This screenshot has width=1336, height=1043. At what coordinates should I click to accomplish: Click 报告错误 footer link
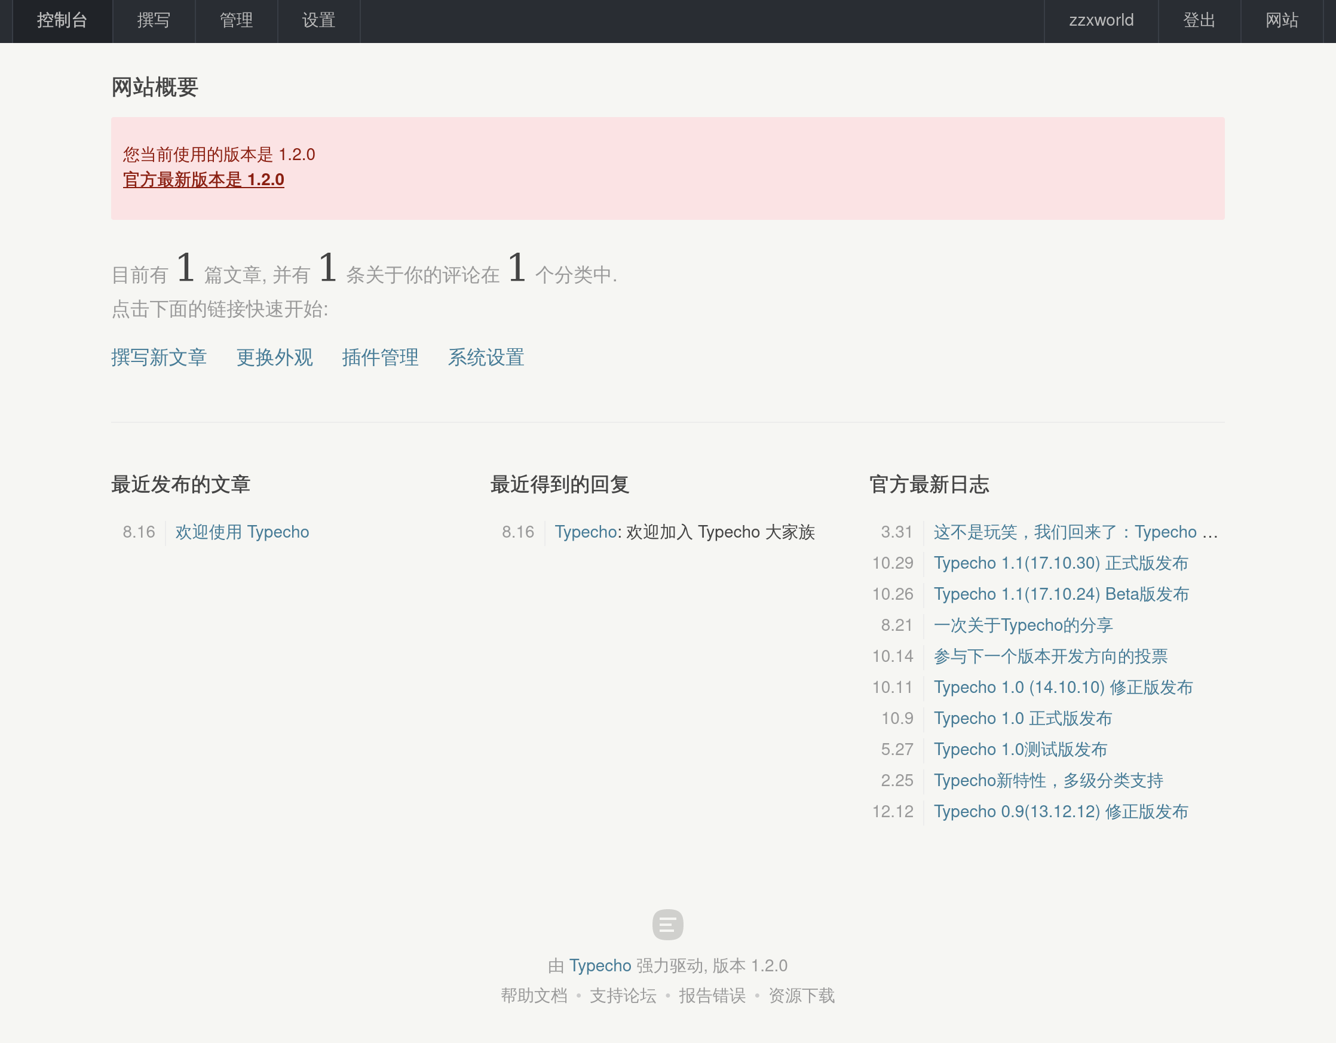713,996
